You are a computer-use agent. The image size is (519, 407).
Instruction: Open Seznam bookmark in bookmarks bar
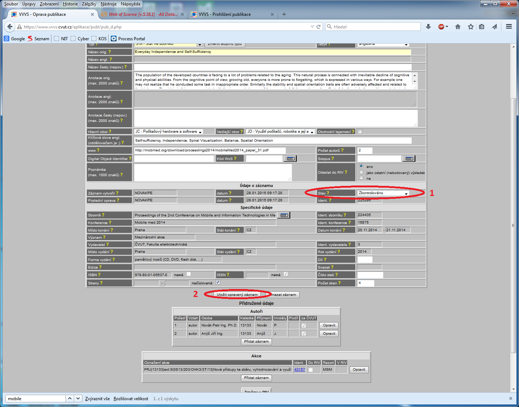38,38
